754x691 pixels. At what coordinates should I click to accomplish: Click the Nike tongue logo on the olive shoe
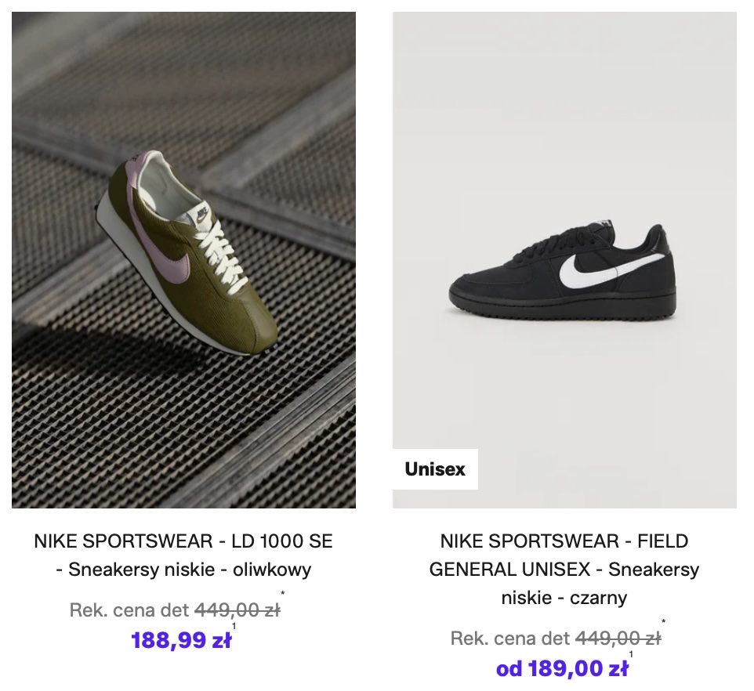click(202, 212)
